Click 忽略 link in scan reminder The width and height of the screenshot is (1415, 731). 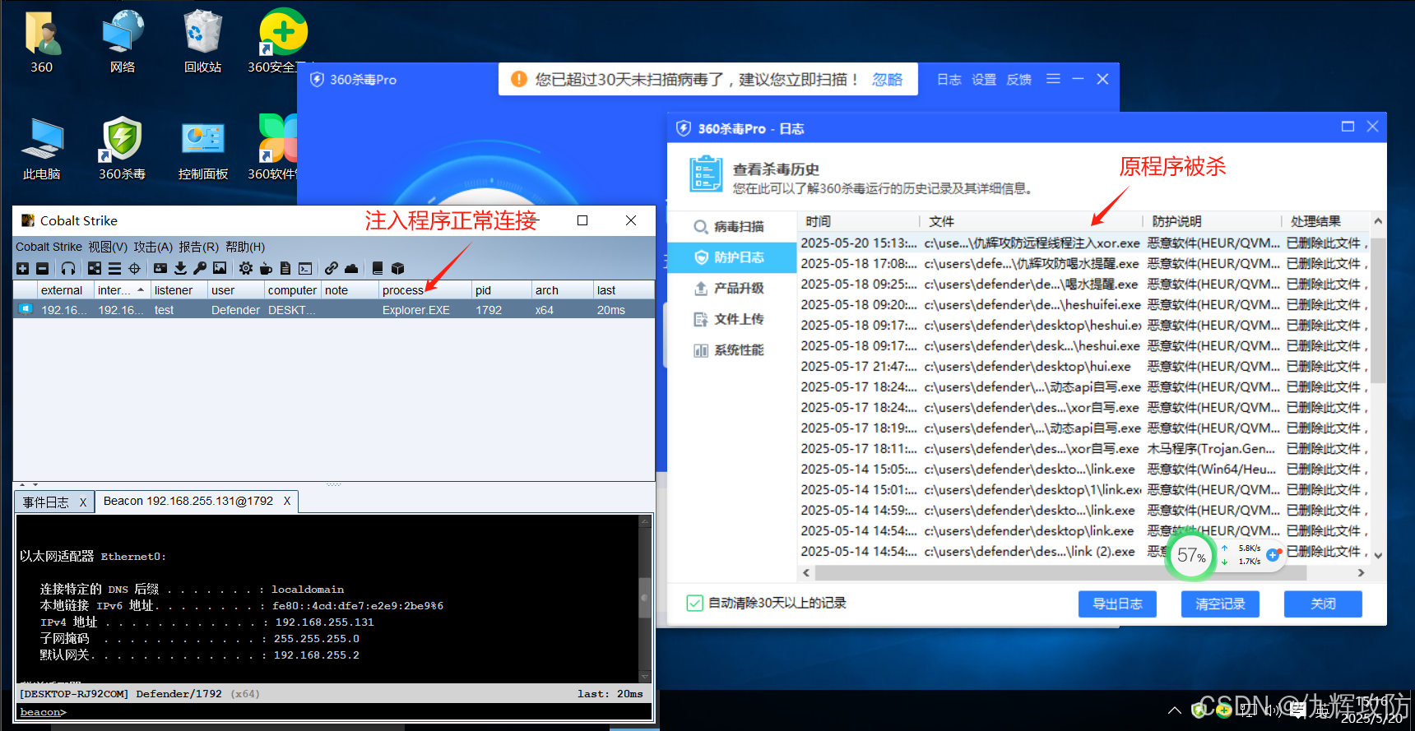pos(887,79)
